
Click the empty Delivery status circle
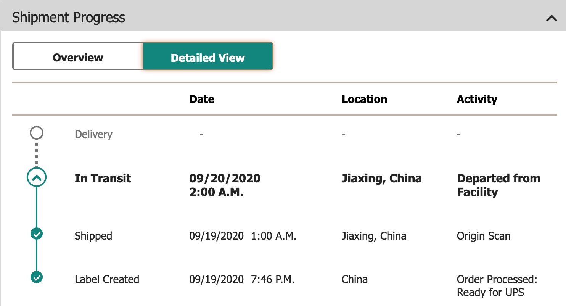tap(37, 133)
